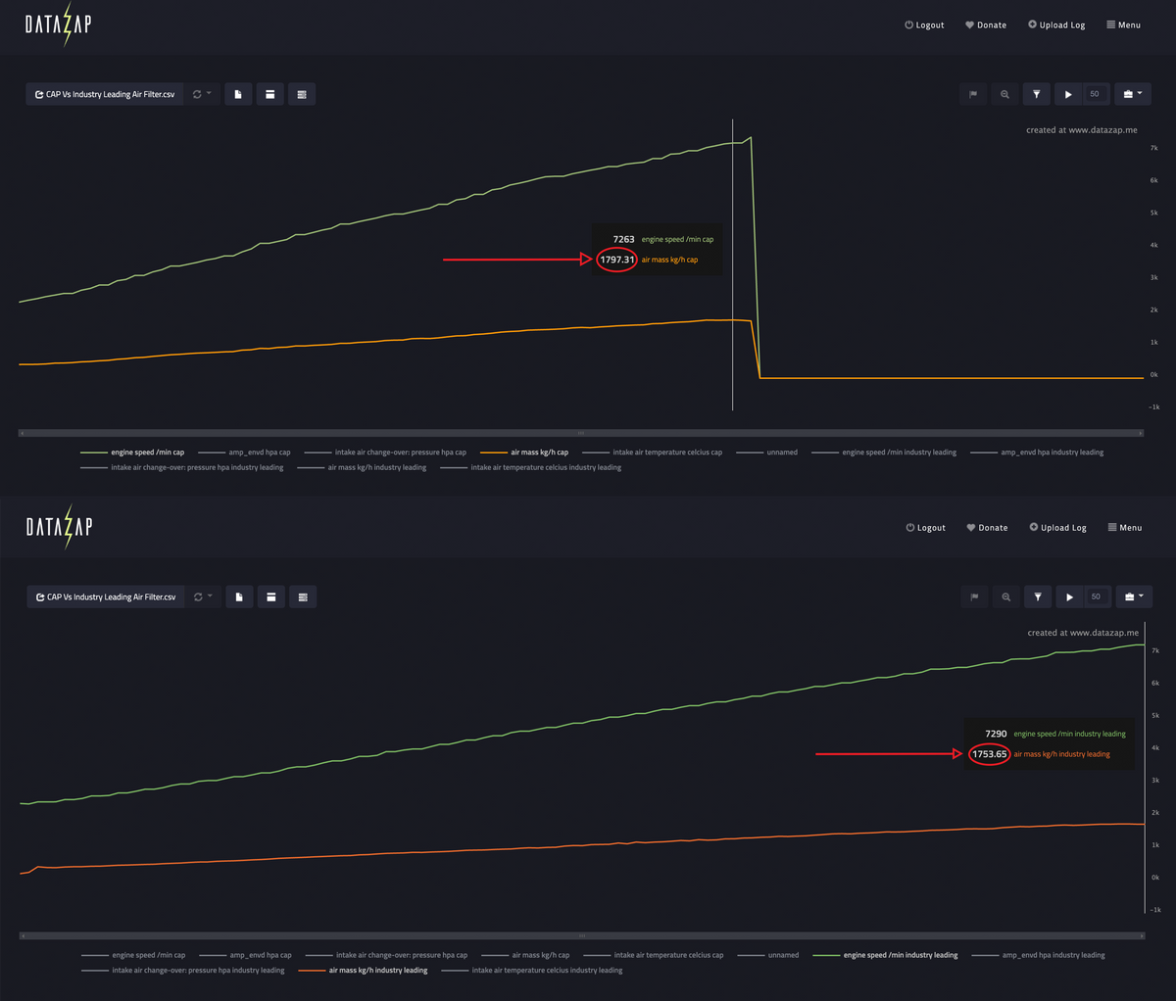
Task: Open the briefcase tools dropdown in the upper toolbar
Action: (x=1132, y=94)
